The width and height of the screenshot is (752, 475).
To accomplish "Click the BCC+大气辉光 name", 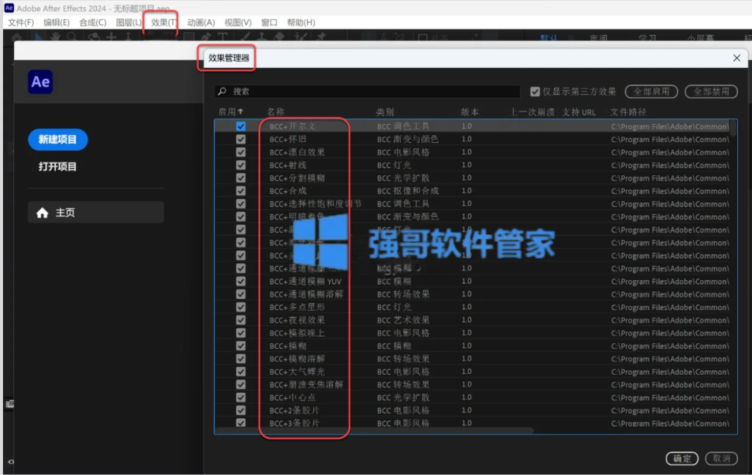I will click(x=297, y=372).
